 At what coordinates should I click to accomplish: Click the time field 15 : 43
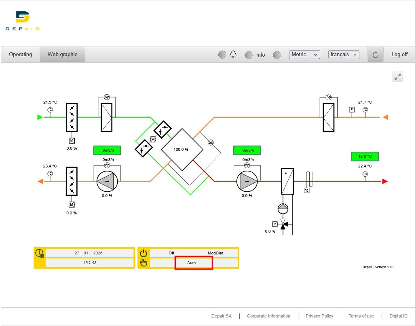click(x=89, y=262)
